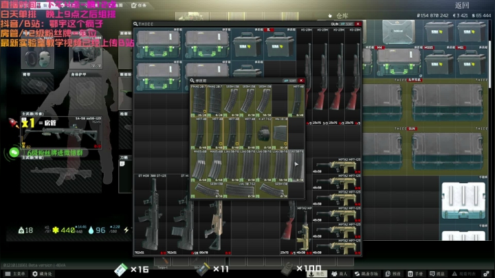Open the 消息 messages

(437, 274)
